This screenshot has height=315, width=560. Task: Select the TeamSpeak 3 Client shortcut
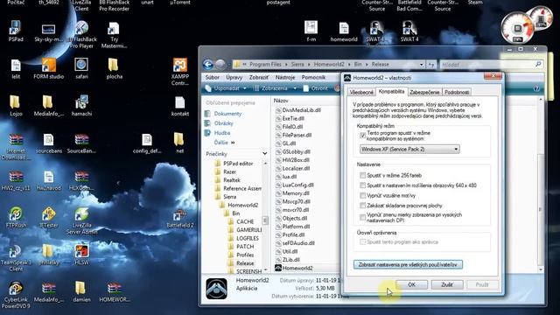click(16, 258)
